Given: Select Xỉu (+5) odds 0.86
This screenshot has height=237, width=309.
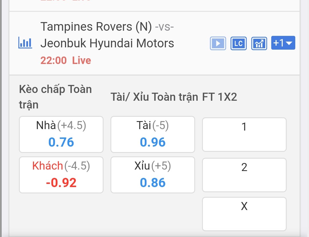Looking at the screenshot, I should click(153, 175).
